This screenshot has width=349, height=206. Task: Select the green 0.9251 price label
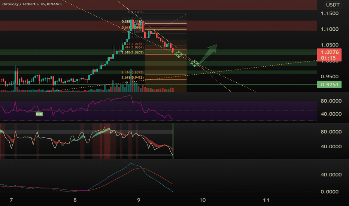[329, 85]
